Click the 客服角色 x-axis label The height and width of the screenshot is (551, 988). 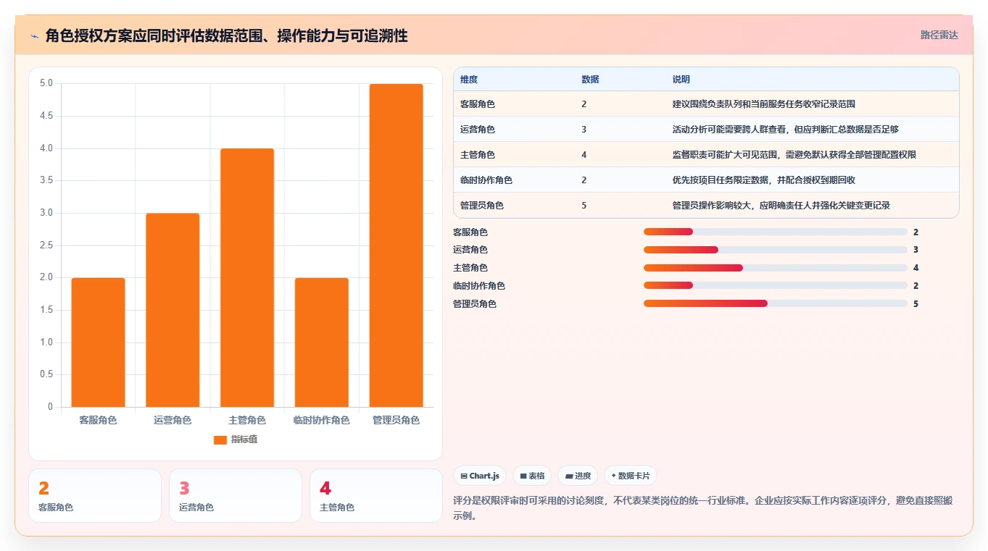click(x=98, y=420)
